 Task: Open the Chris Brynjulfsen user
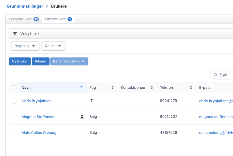pos(36,101)
